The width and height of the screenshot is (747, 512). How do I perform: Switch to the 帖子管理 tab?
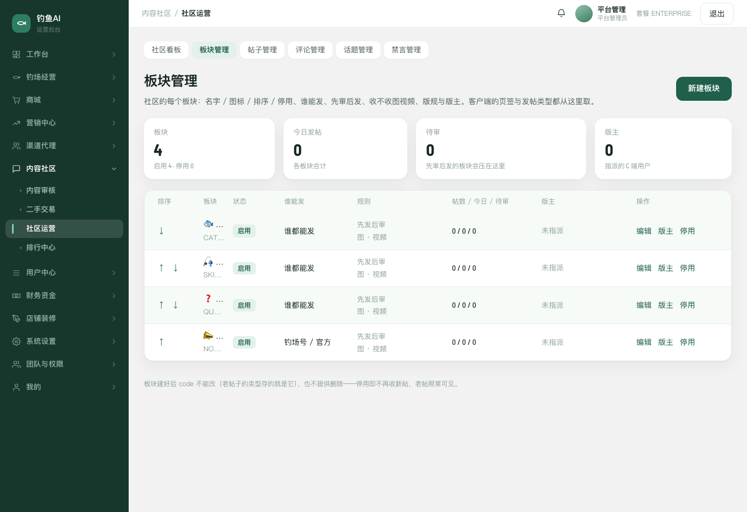262,50
